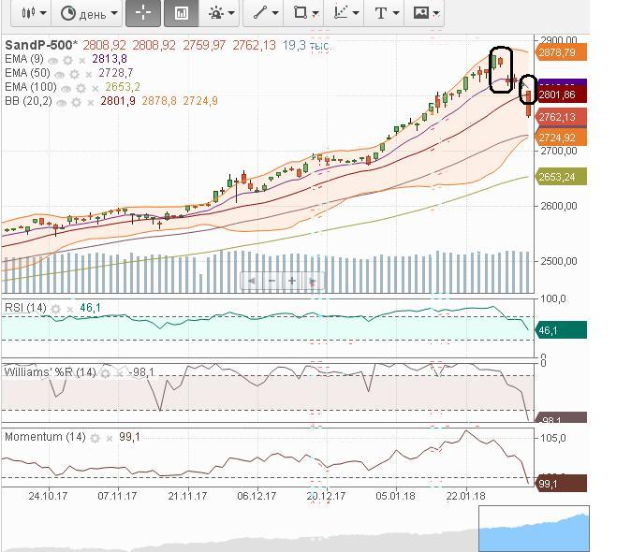Open Momentum (14) settings gear

(x=95, y=438)
